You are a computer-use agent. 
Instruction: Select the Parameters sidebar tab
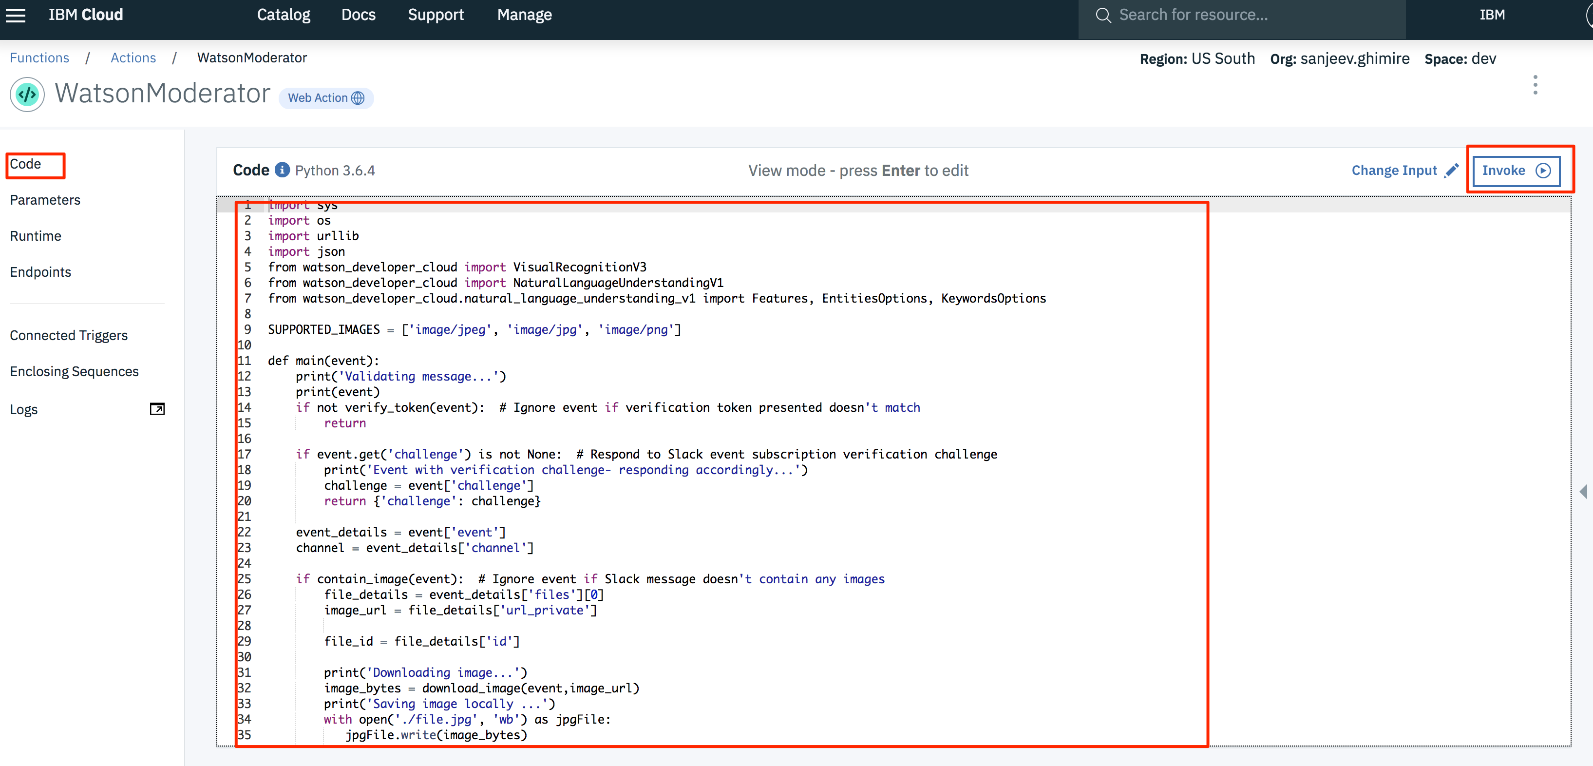pyautogui.click(x=45, y=200)
